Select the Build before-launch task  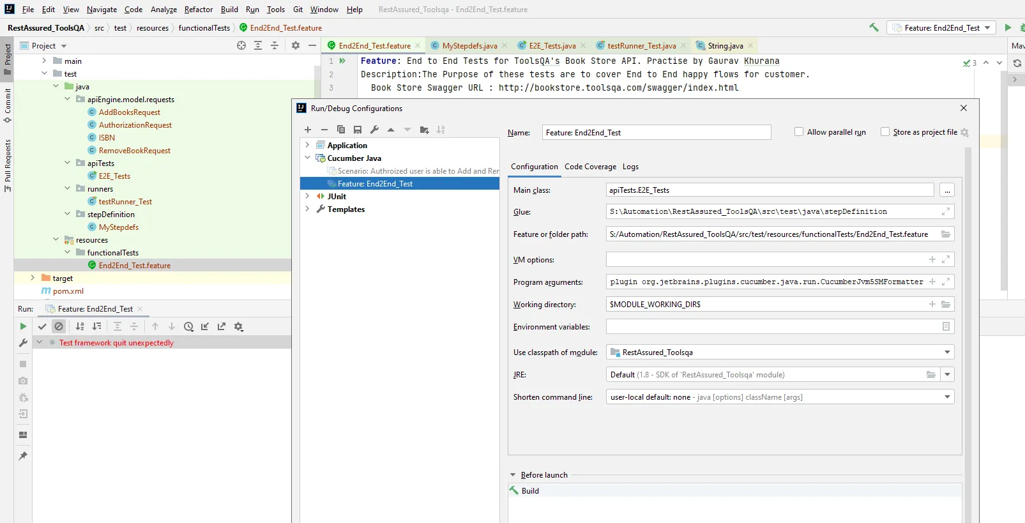[x=530, y=491]
